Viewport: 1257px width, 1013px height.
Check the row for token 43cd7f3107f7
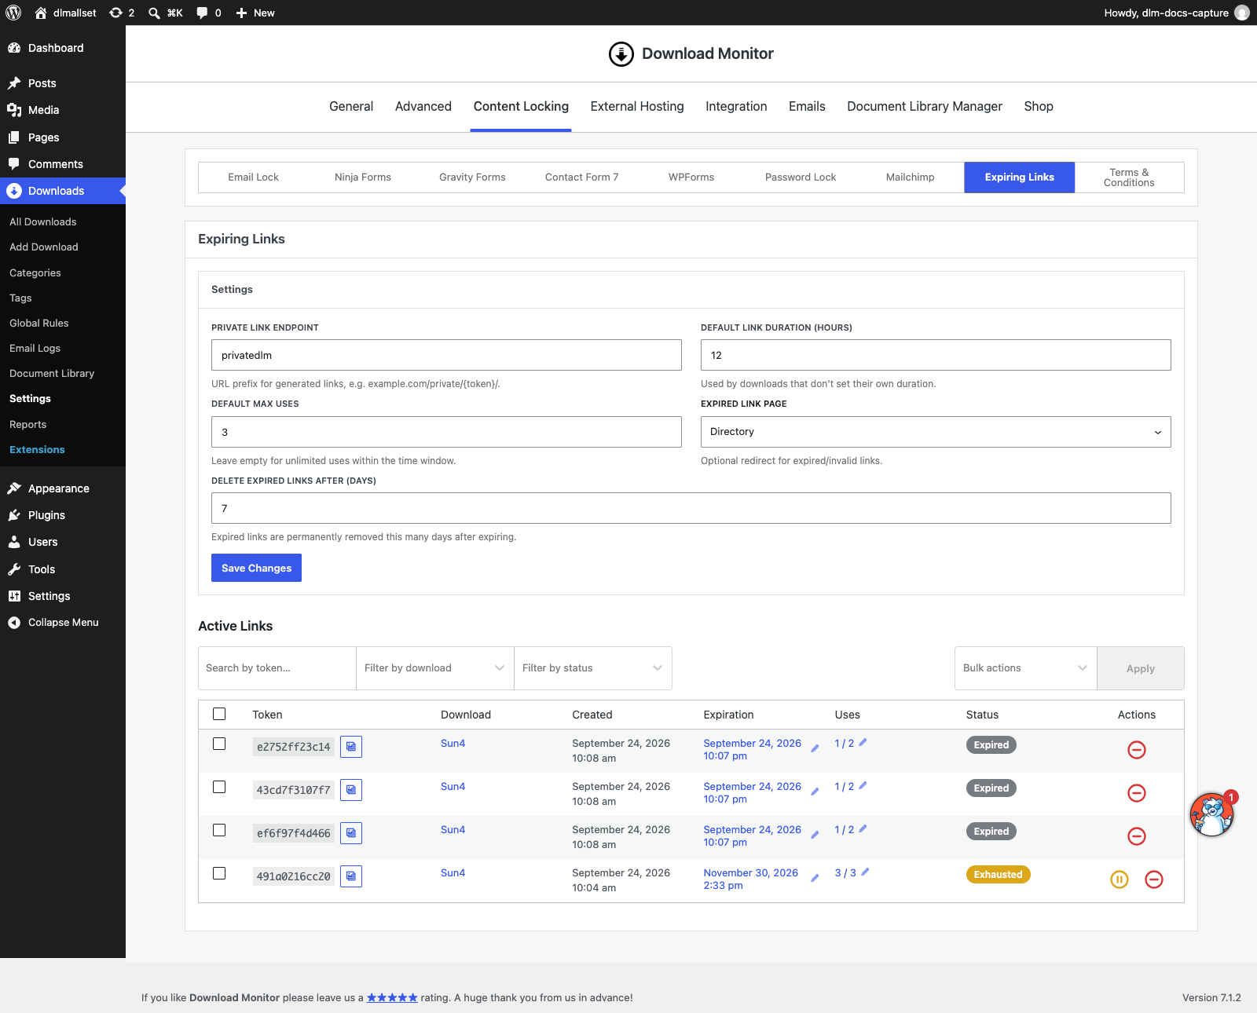click(219, 787)
